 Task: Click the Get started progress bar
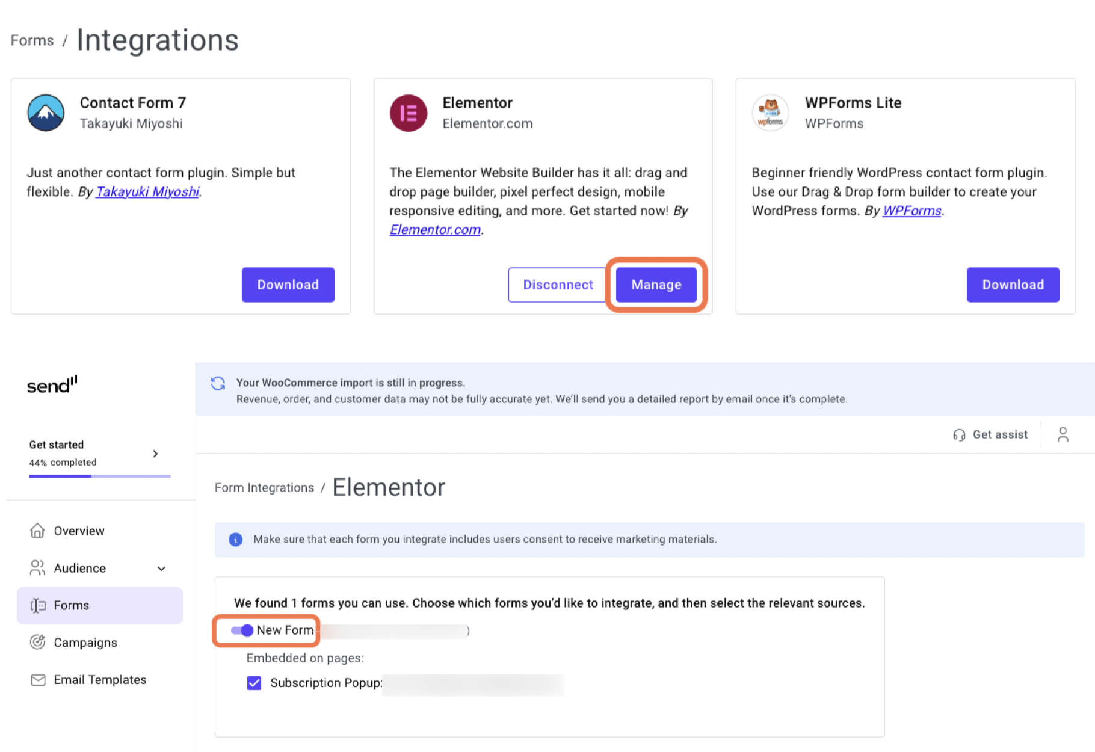pos(100,476)
